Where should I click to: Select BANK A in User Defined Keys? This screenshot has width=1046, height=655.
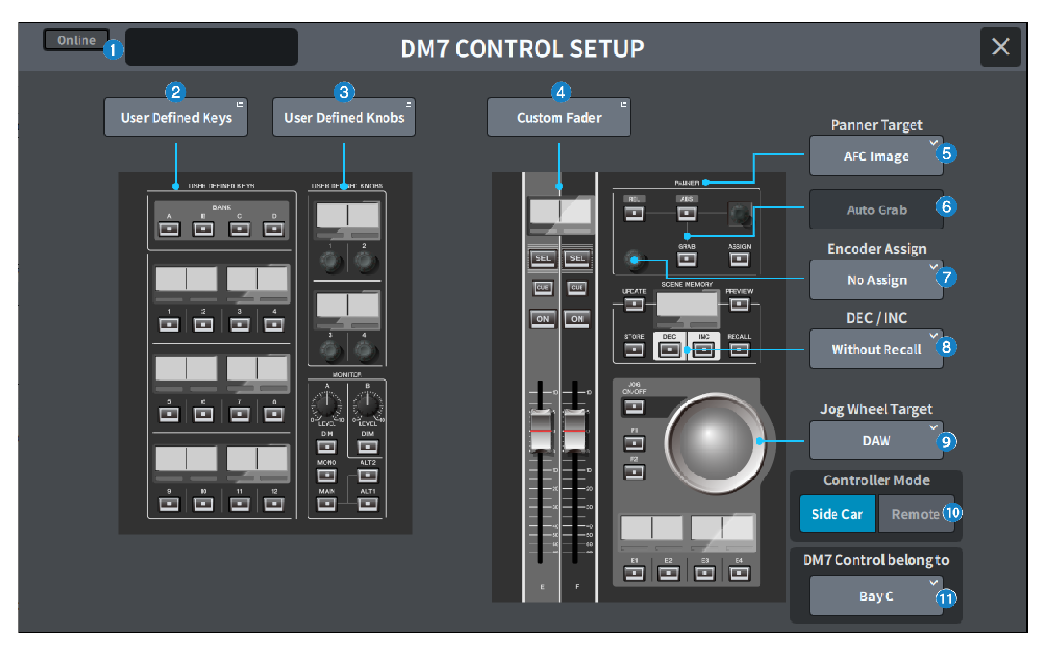point(169,229)
